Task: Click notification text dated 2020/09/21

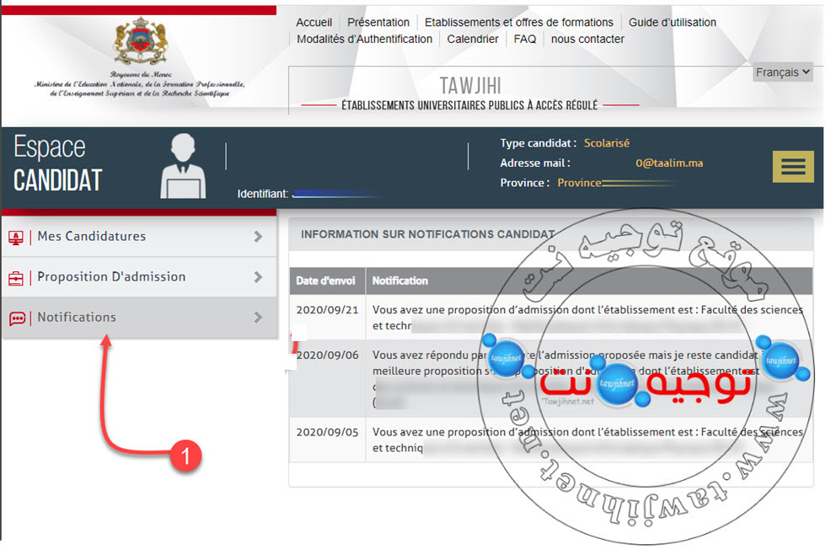Action: (588, 318)
